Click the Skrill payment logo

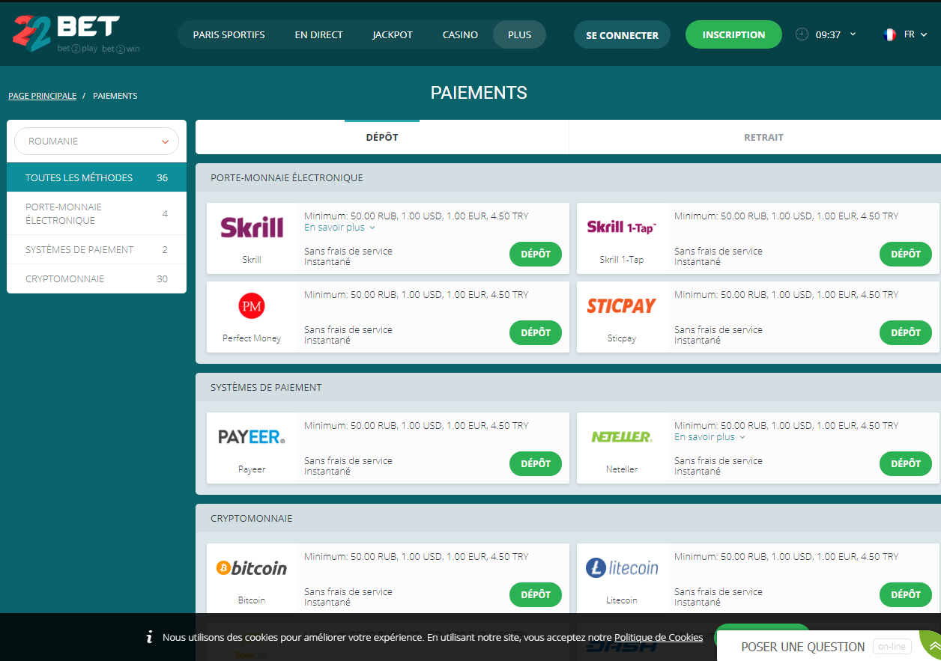[252, 227]
